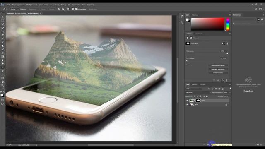265x149 pixels.
Task: Delete mask via Properties trash icon
Action: point(226,80)
